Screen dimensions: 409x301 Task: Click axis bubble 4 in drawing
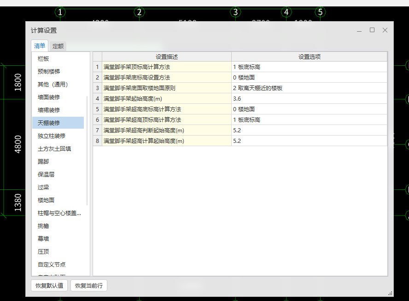click(286, 12)
